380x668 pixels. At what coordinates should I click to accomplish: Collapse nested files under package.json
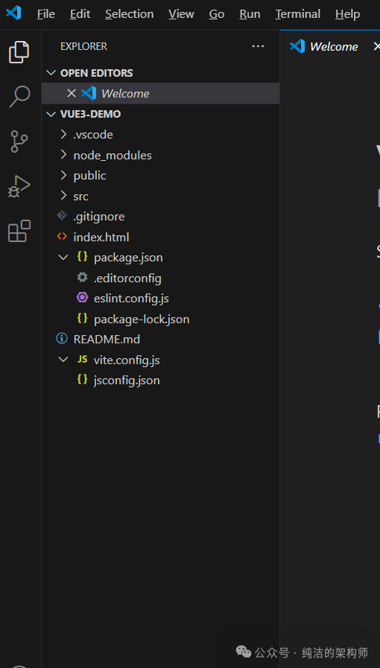[63, 258]
